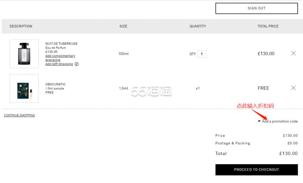
Task: Open the Obscuratio sample thumbnail
Action: tap(24, 89)
